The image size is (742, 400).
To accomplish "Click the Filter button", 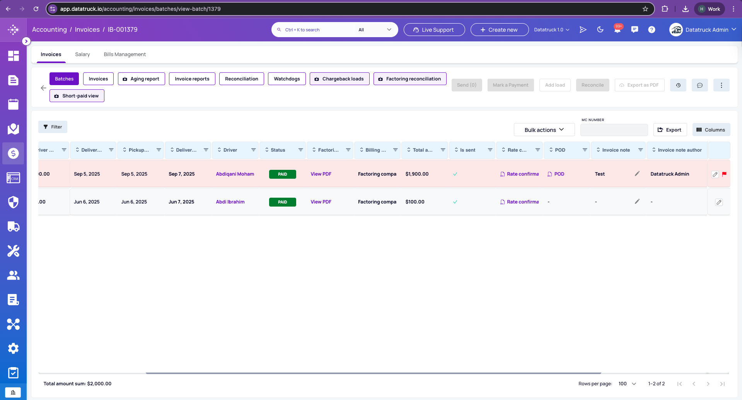I will (x=53, y=127).
